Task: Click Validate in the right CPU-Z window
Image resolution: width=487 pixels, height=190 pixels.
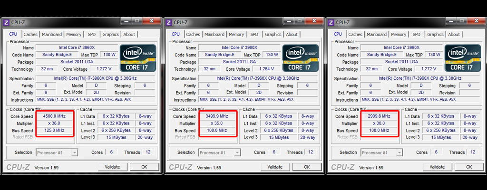Action: [438, 167]
